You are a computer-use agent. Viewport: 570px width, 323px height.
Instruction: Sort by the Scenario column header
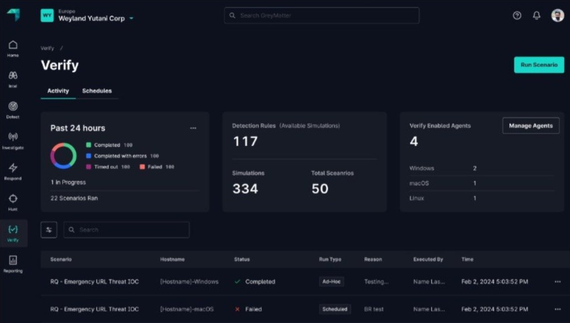61,259
